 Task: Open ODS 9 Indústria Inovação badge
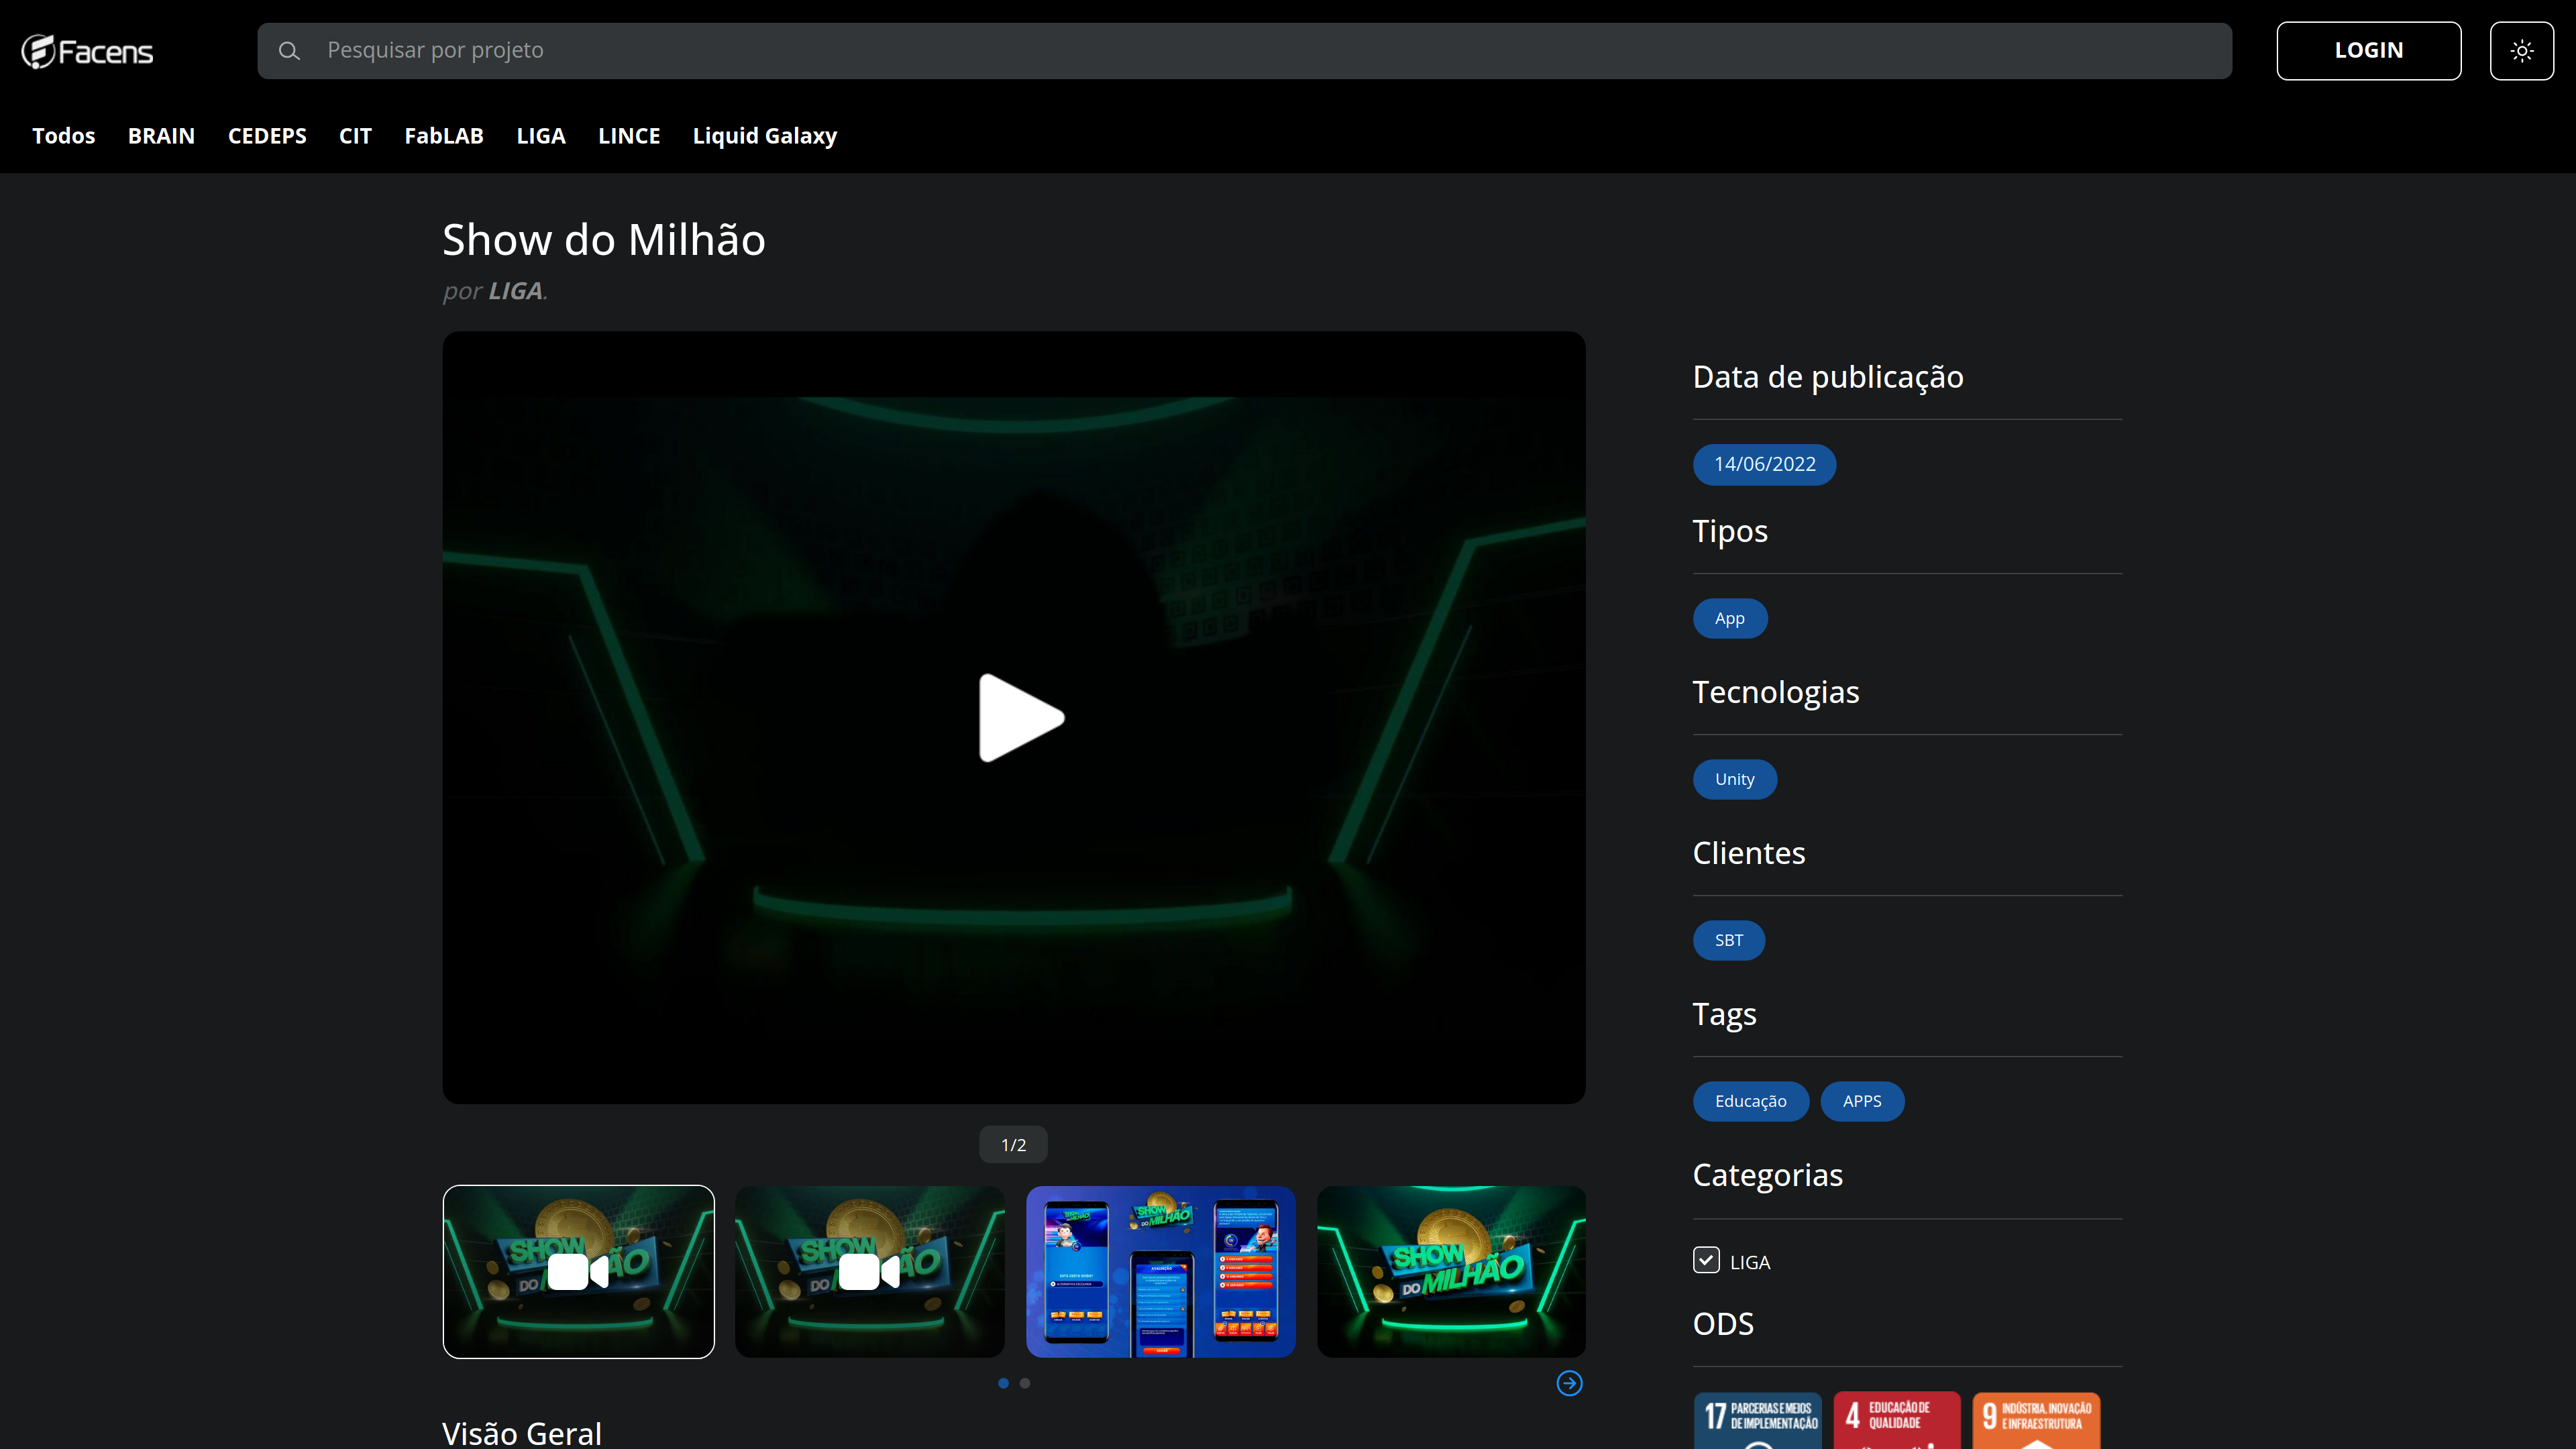[2036, 1420]
